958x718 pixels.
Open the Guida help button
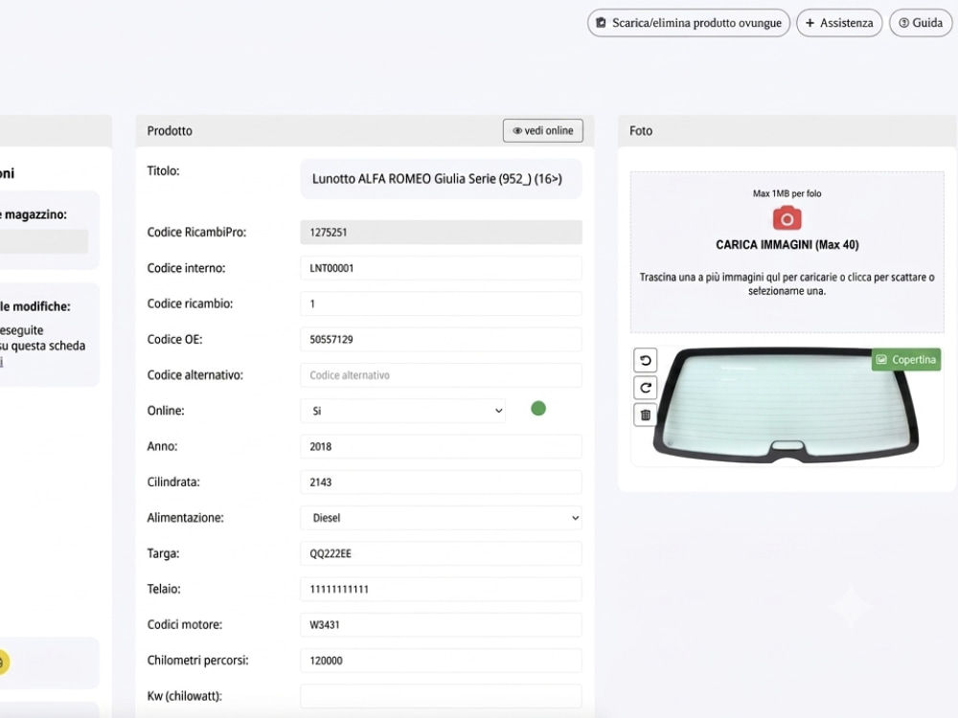(x=920, y=23)
